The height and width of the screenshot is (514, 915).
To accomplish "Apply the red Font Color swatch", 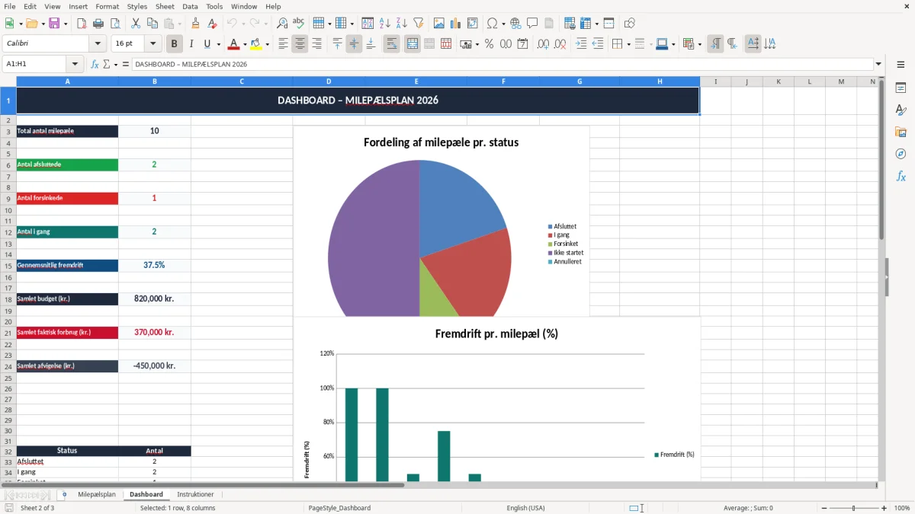I will (x=233, y=44).
